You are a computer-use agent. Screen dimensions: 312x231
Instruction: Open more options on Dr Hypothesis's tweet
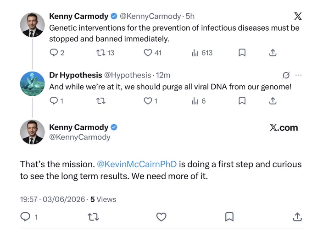pos(299,75)
